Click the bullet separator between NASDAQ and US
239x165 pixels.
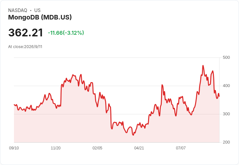tap(31, 10)
